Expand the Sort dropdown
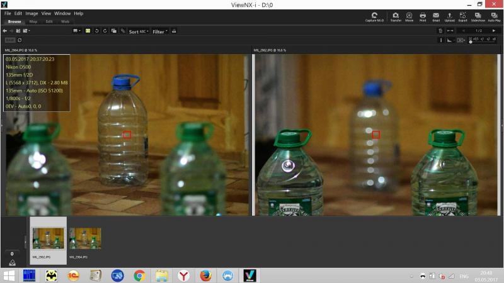The height and width of the screenshot is (283, 504). (139, 31)
